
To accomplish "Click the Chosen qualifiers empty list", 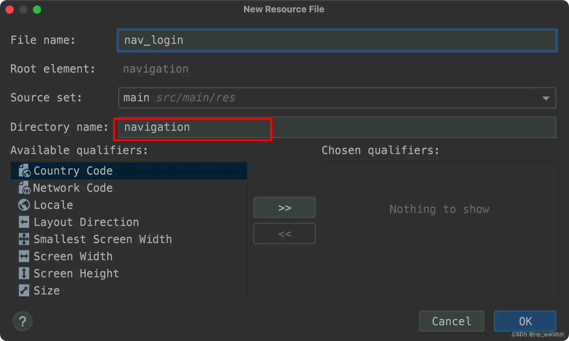I will pos(440,229).
